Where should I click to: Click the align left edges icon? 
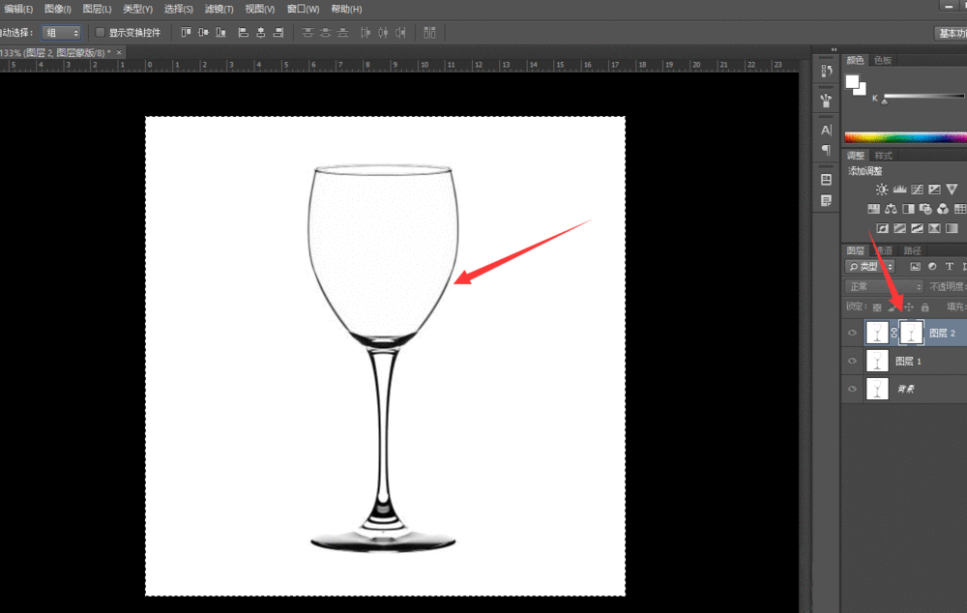click(243, 33)
